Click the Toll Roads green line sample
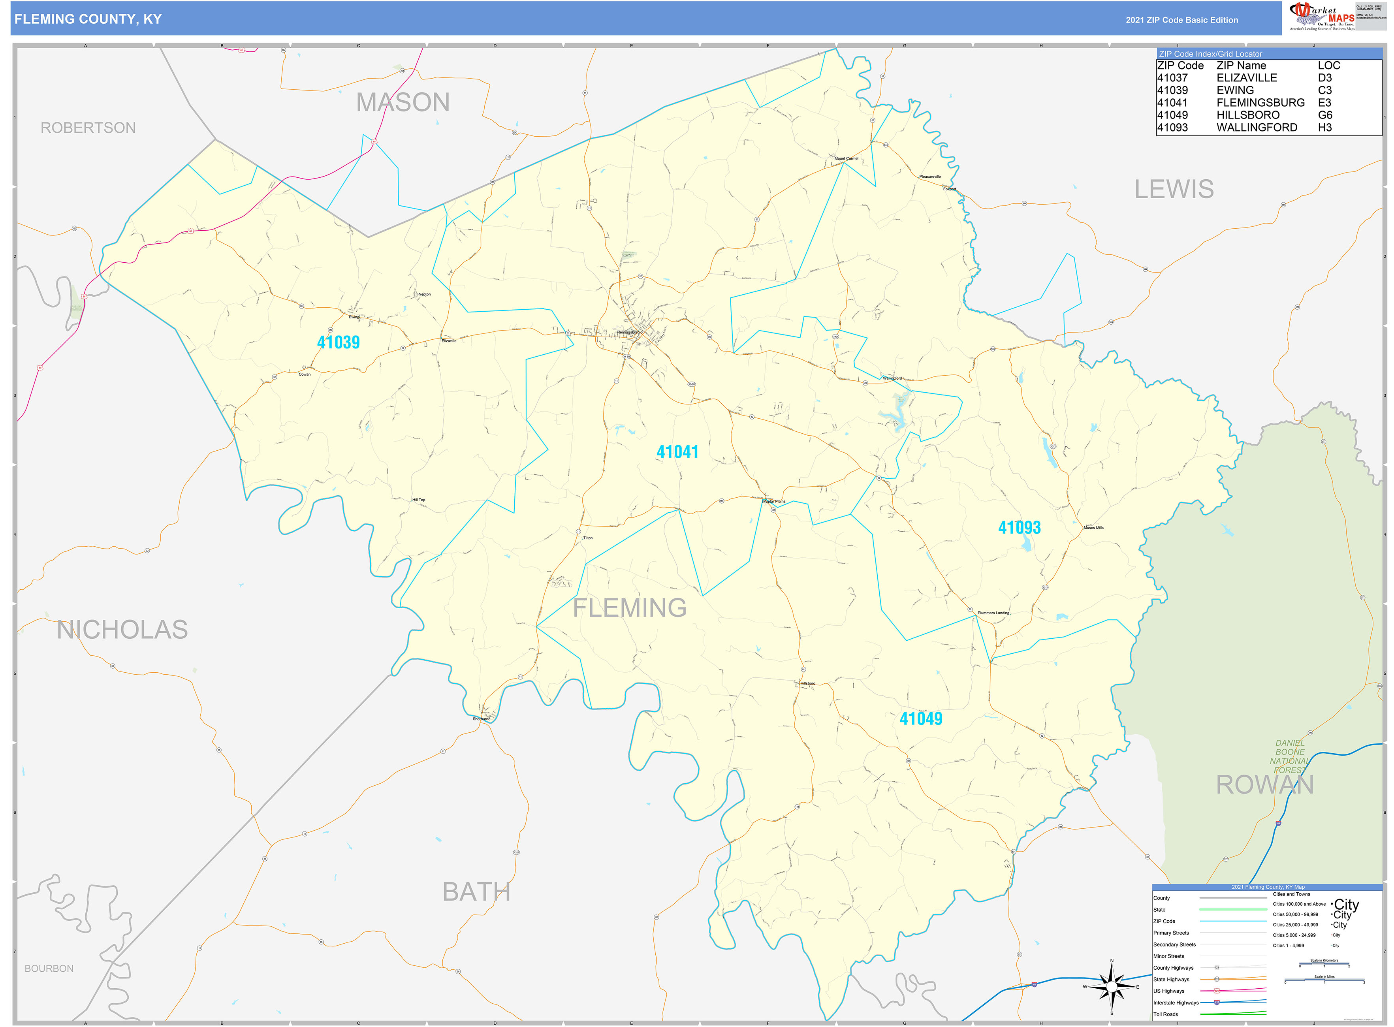Viewport: 1394px width, 1027px height. click(x=1233, y=1014)
